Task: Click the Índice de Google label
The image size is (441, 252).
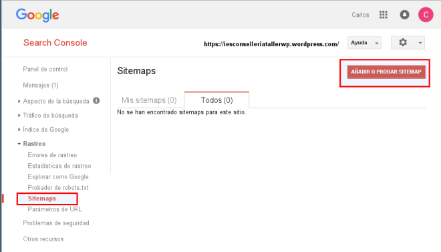Action: (x=46, y=130)
